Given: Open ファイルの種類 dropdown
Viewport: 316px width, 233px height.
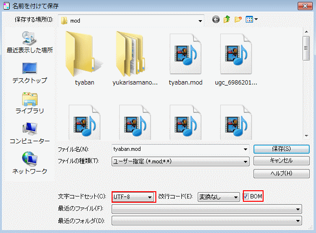Looking at the screenshot, I should pos(180,161).
